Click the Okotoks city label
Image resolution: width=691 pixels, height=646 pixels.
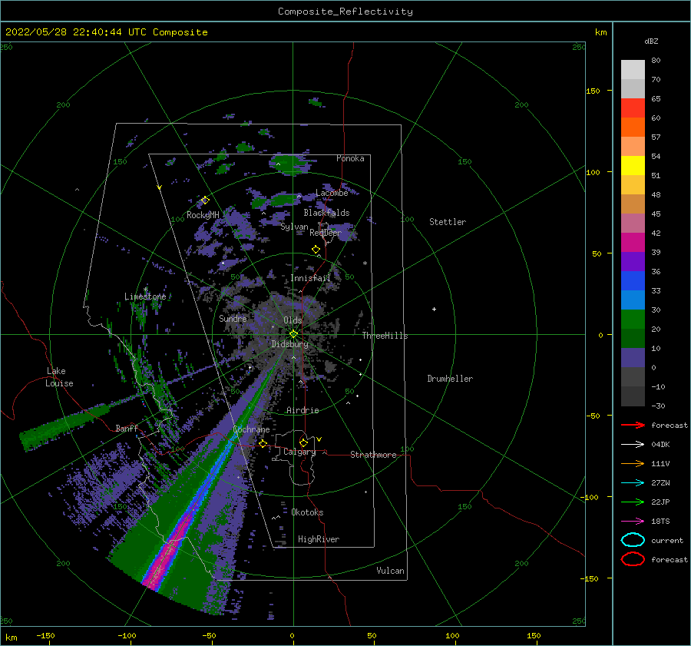click(x=307, y=512)
